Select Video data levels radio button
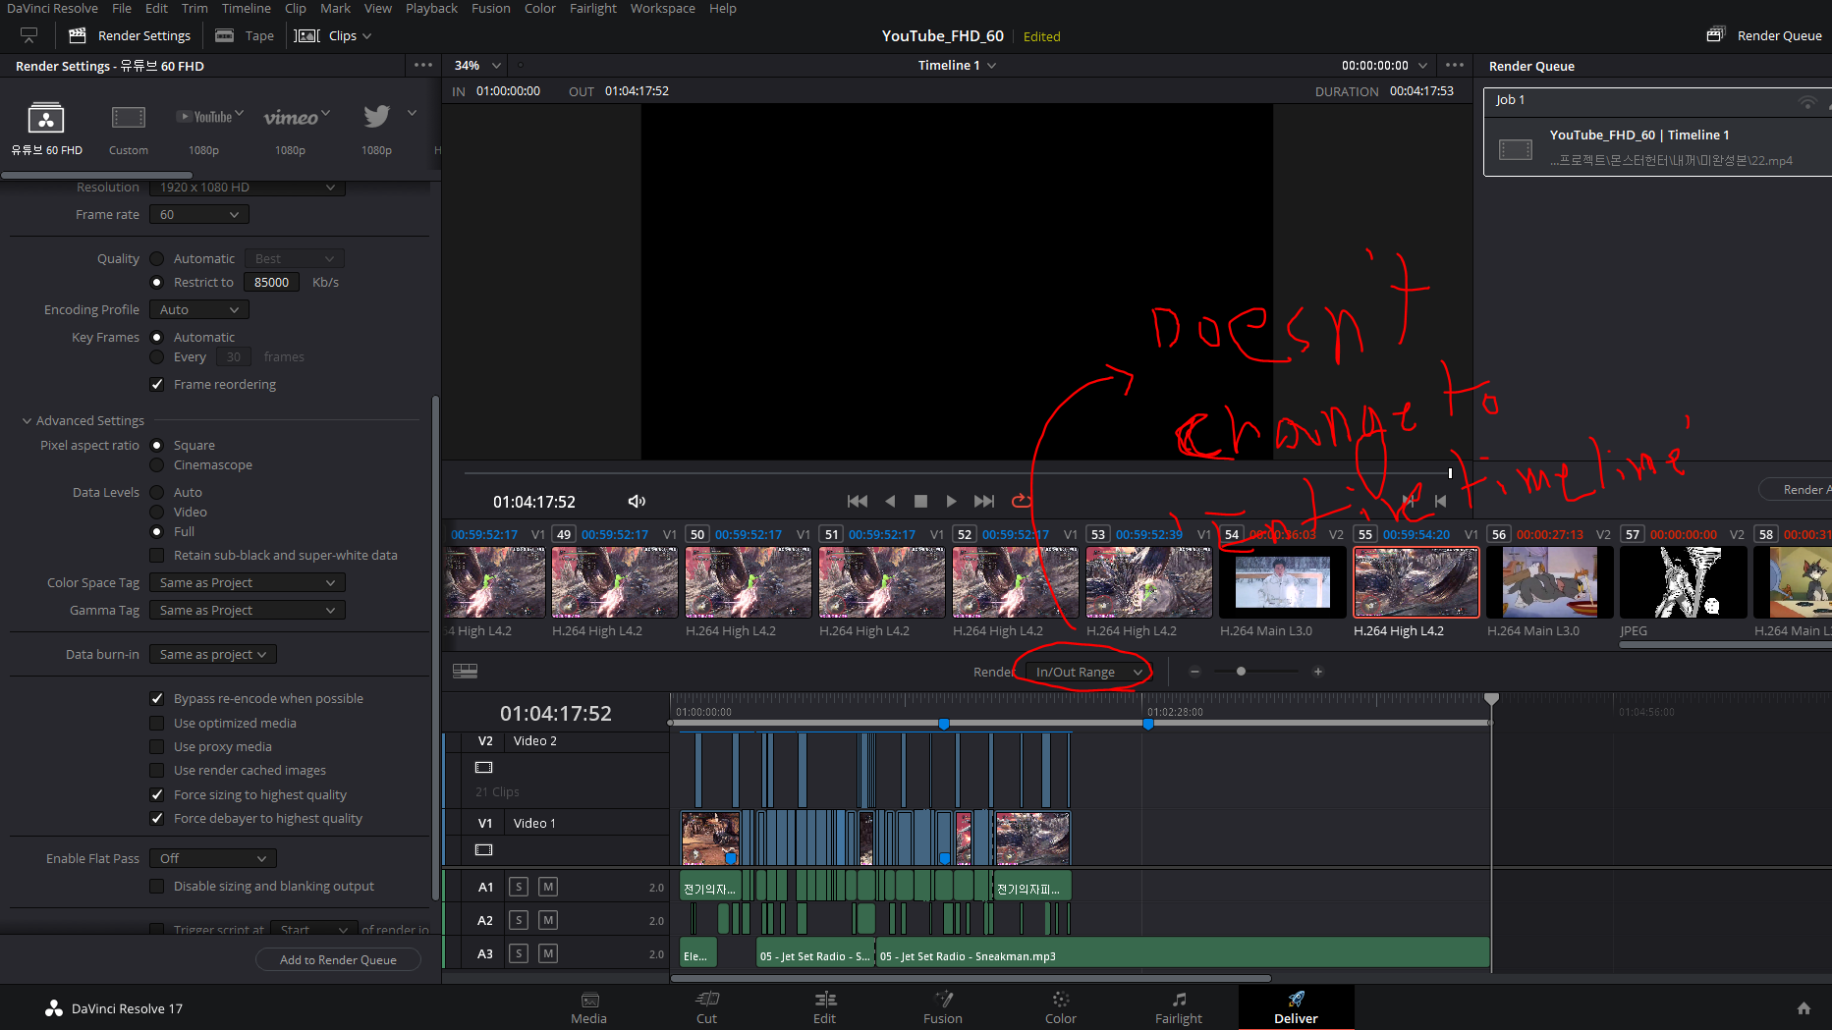Image resolution: width=1832 pixels, height=1030 pixels. point(156,512)
